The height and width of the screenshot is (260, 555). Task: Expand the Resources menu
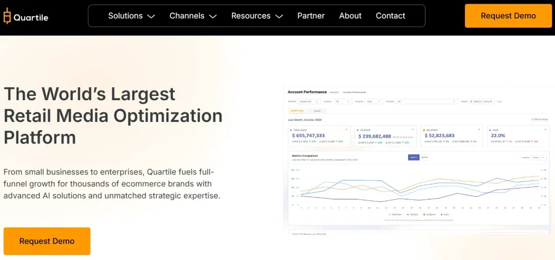[x=257, y=16]
